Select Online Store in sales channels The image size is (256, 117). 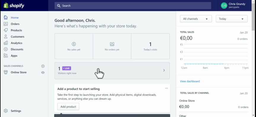pyautogui.click(x=19, y=72)
